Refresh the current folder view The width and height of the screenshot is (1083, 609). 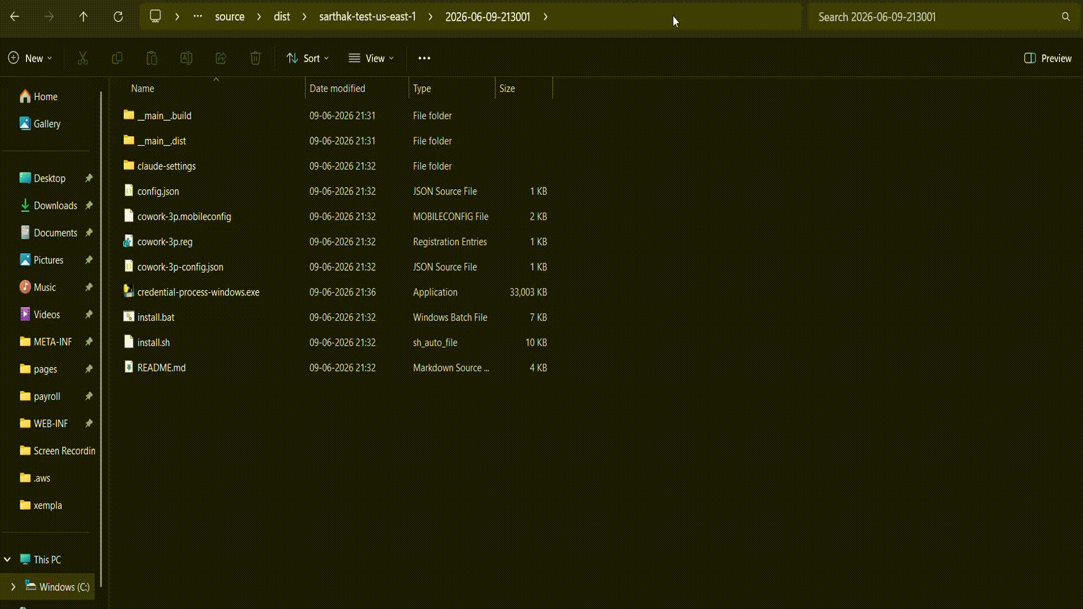(x=118, y=17)
